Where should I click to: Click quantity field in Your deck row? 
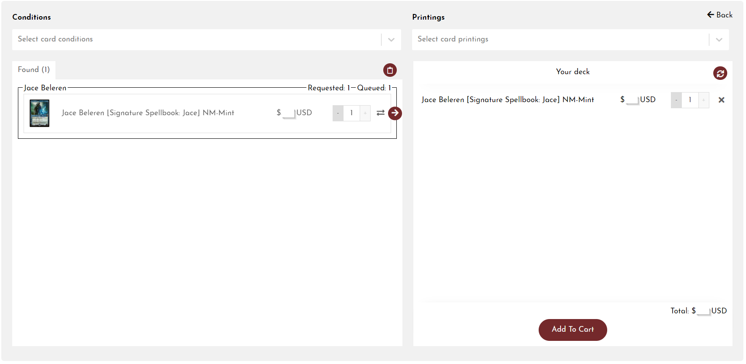[690, 100]
